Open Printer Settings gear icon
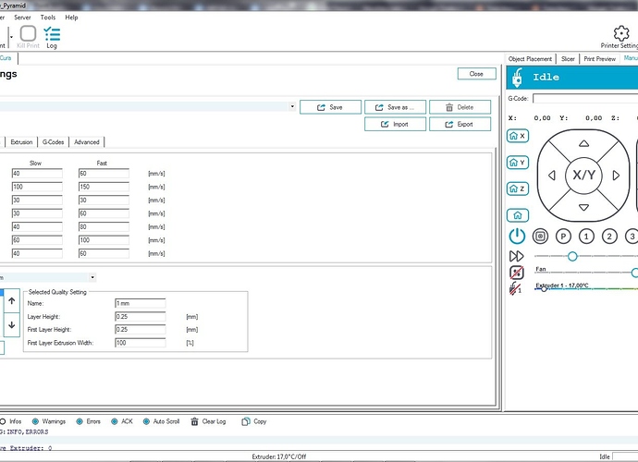Image resolution: width=638 pixels, height=462 pixels. tap(621, 37)
